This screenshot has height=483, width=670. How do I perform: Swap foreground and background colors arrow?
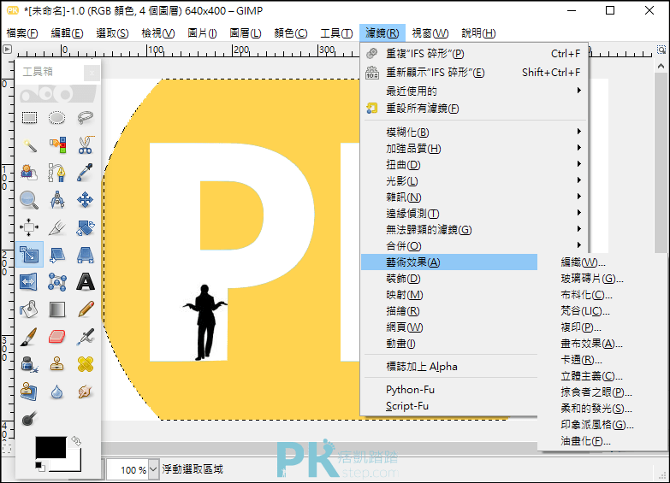click(x=76, y=440)
